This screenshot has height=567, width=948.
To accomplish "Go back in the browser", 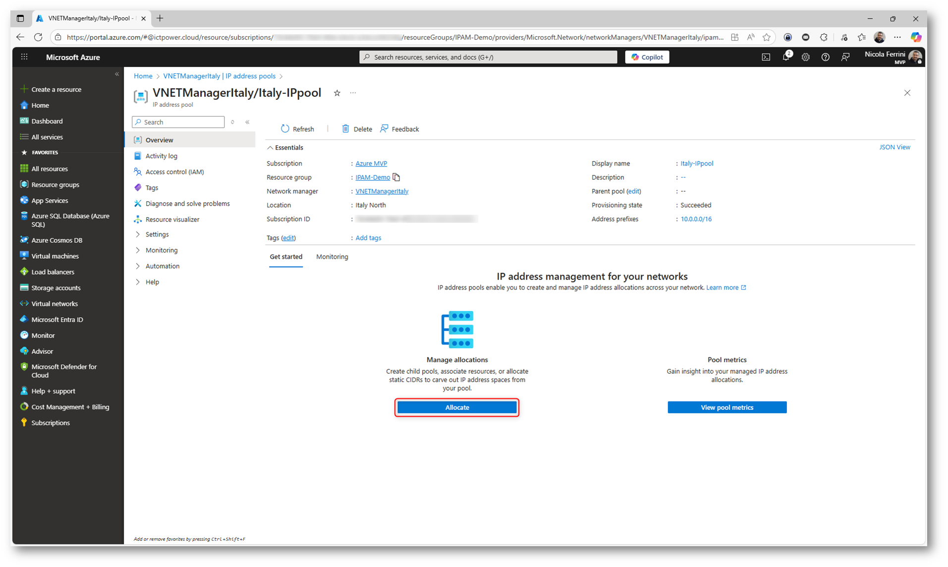I will (x=20, y=37).
